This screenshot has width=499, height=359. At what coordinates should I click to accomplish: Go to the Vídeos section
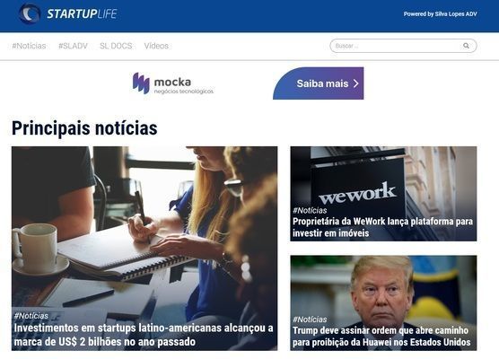[x=156, y=46]
